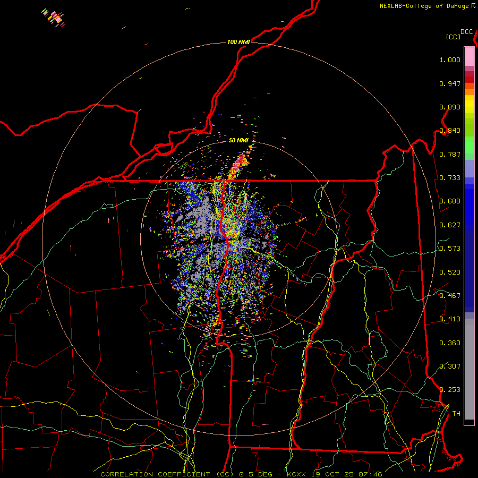Click the pink-red echo cluster below the 50 NMI label
This screenshot has width=478, height=478.
coord(240,165)
